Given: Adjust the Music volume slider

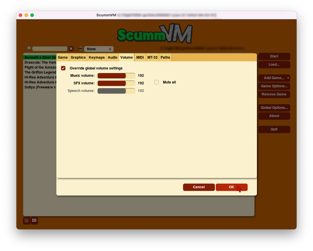Looking at the screenshot, I should [x=116, y=76].
